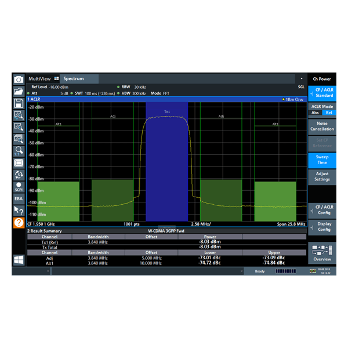Image resolution: width=348 pixels, height=348 pixels.
Task: Click the Att 5 dB setting
Action: 48,93
